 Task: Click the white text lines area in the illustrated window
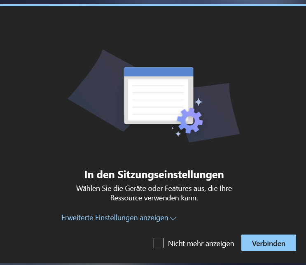point(158,99)
